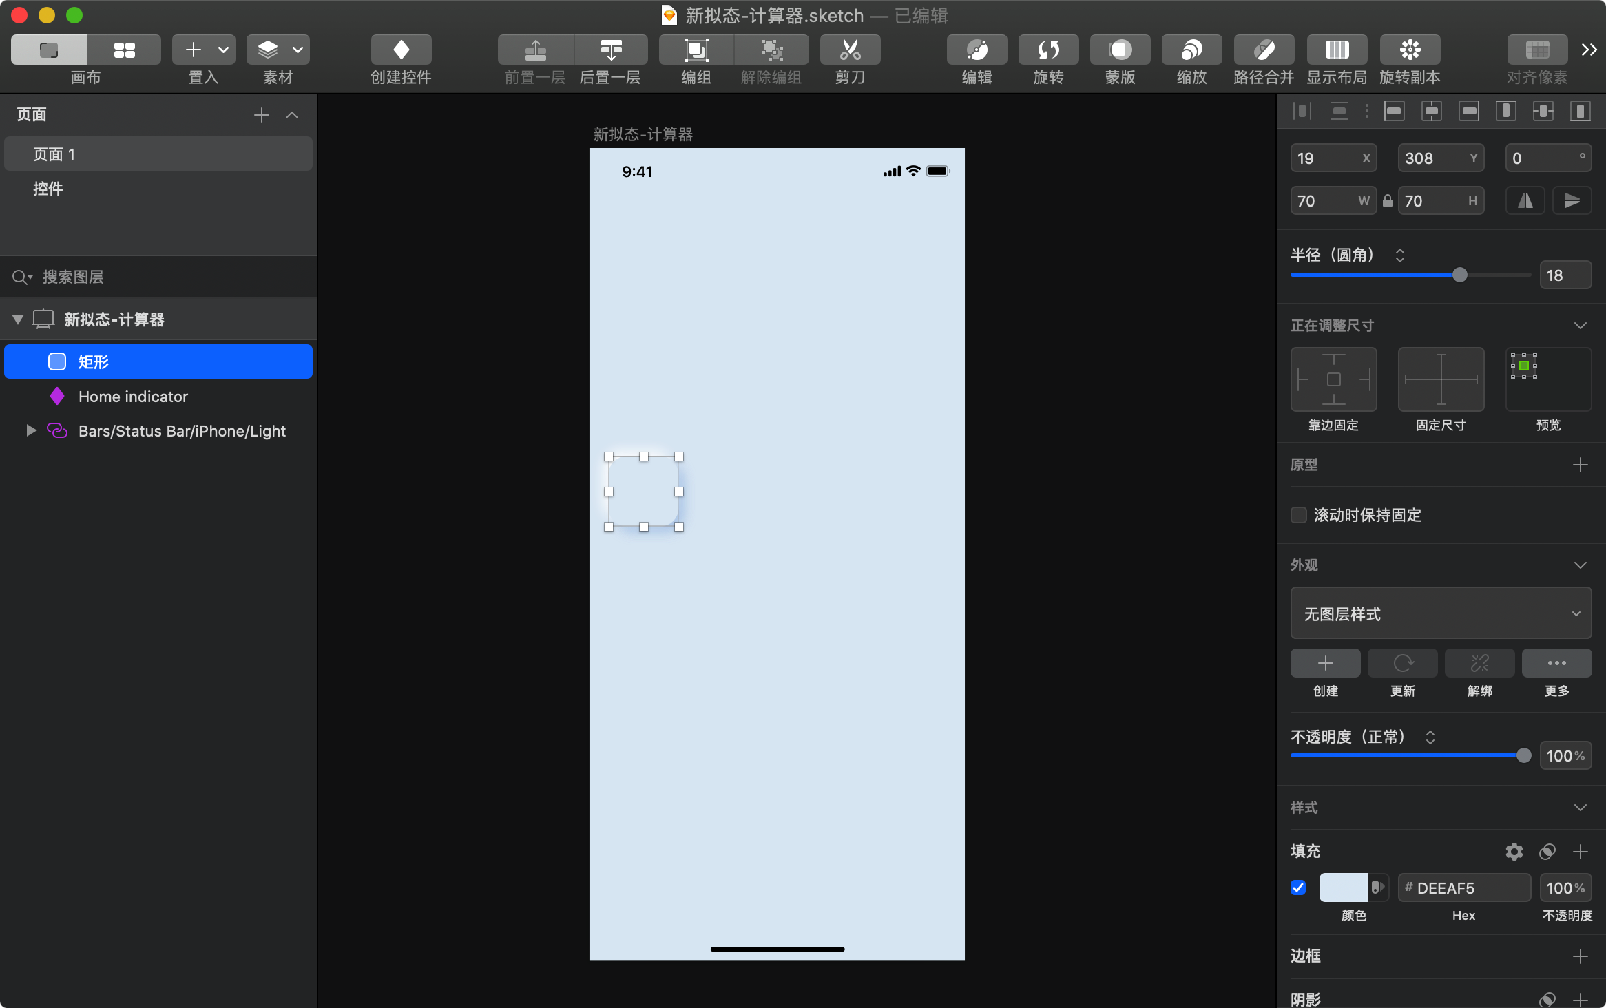Click 解绑 detach style button
Viewport: 1606px width, 1008px height.
(x=1479, y=663)
